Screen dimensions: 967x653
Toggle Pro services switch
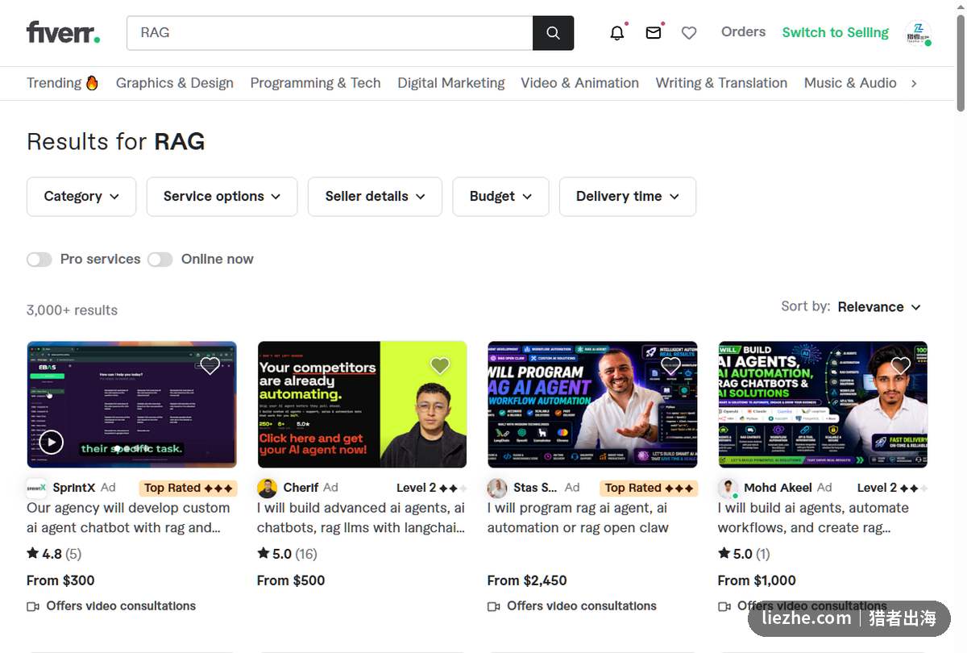[x=39, y=259]
